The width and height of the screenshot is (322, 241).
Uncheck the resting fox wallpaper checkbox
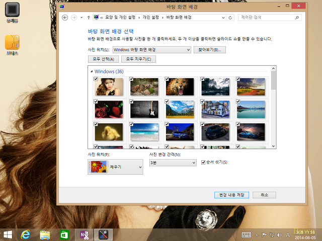point(131,79)
